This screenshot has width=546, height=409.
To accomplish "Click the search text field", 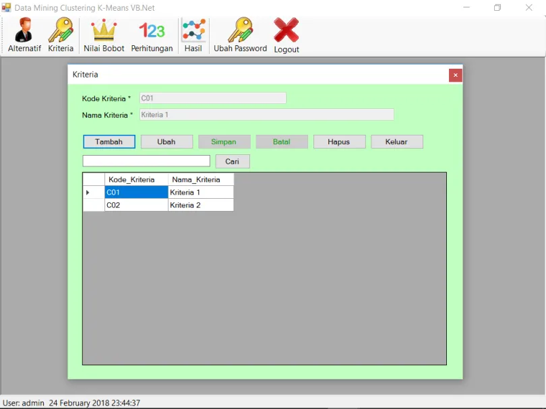I will (x=146, y=161).
